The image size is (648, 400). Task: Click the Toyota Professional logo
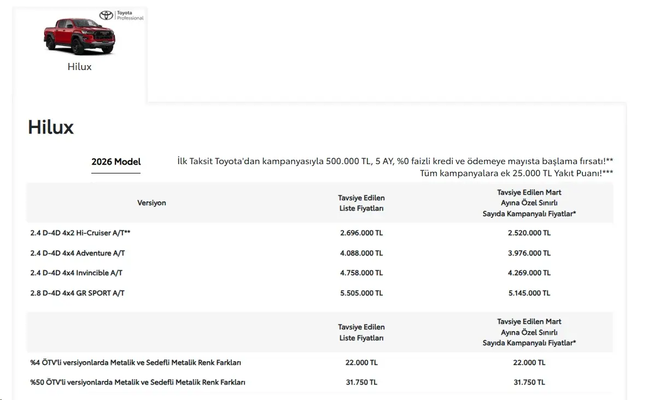(121, 15)
